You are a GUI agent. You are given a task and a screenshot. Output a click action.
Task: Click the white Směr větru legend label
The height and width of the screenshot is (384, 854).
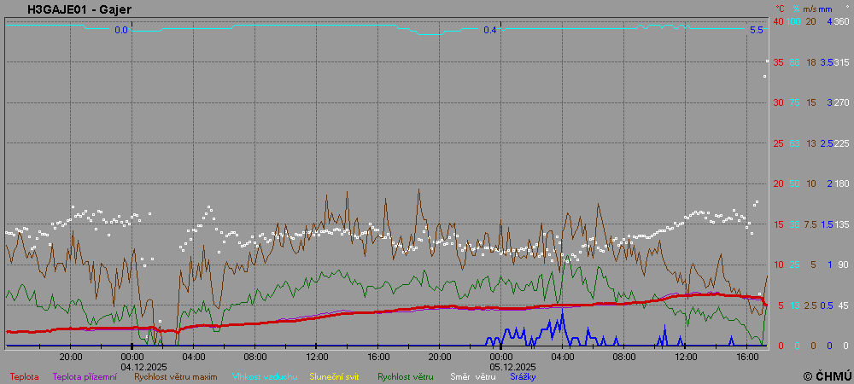point(473,376)
